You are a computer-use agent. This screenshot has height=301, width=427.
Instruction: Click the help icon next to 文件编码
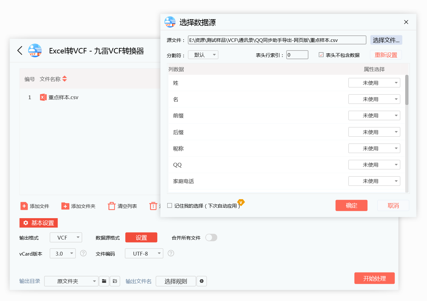coord(171,253)
